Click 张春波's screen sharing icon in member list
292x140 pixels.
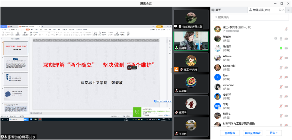tap(275, 39)
